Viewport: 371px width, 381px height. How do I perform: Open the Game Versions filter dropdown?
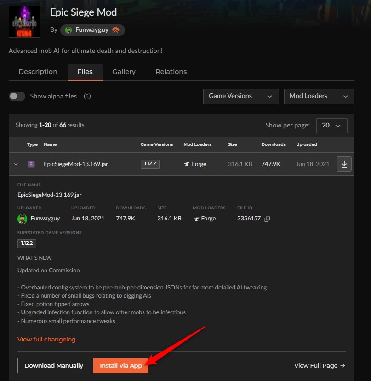(x=241, y=96)
